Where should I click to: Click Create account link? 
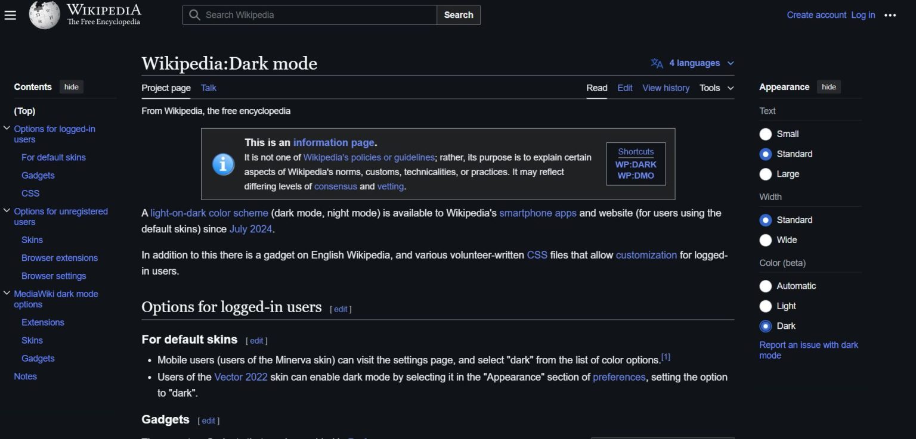(x=816, y=15)
